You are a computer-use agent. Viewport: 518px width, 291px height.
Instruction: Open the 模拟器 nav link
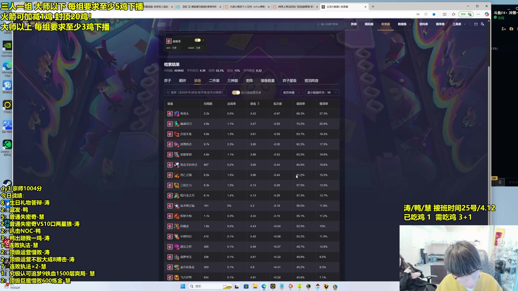[369, 24]
